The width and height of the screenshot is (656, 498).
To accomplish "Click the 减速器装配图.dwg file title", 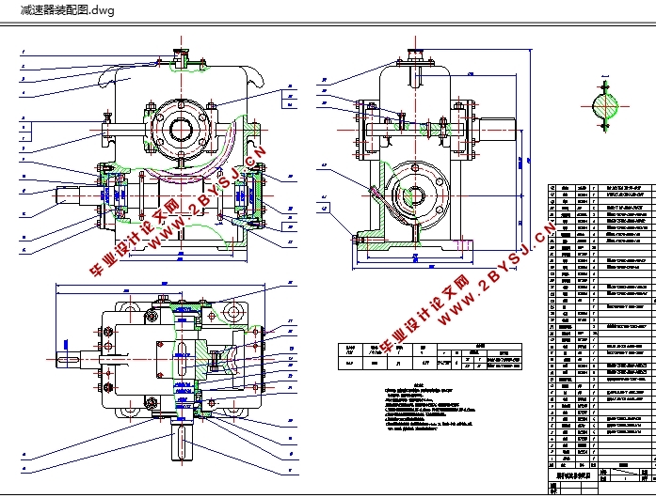I will [x=68, y=10].
